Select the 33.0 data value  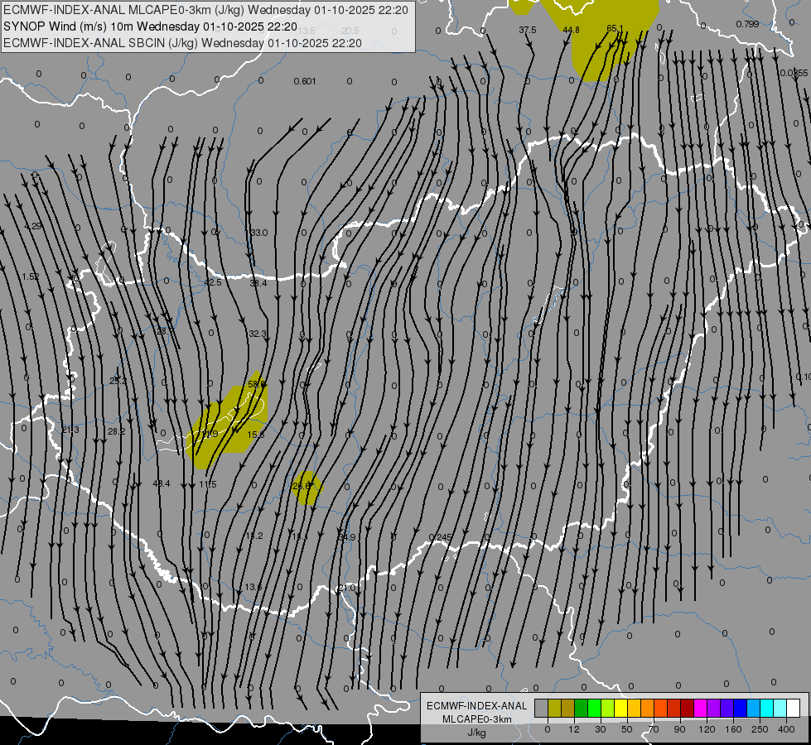(x=258, y=233)
